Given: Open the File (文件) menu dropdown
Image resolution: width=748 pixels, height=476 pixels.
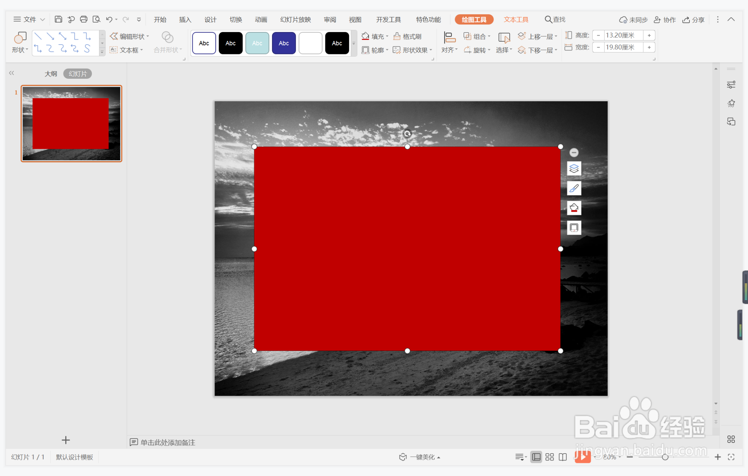Looking at the screenshot, I should click(29, 20).
